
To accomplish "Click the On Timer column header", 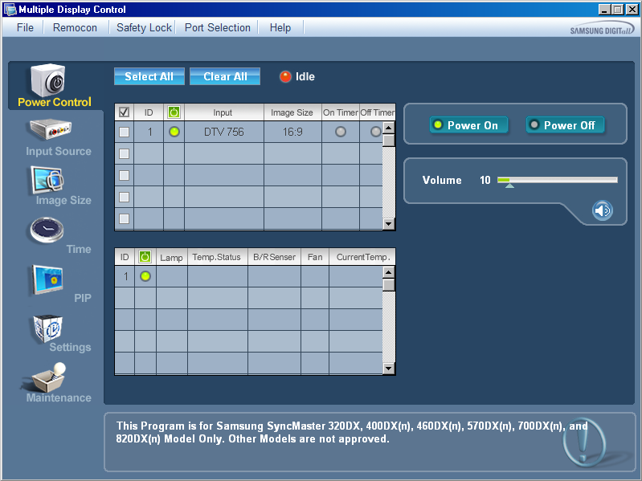I will [341, 112].
